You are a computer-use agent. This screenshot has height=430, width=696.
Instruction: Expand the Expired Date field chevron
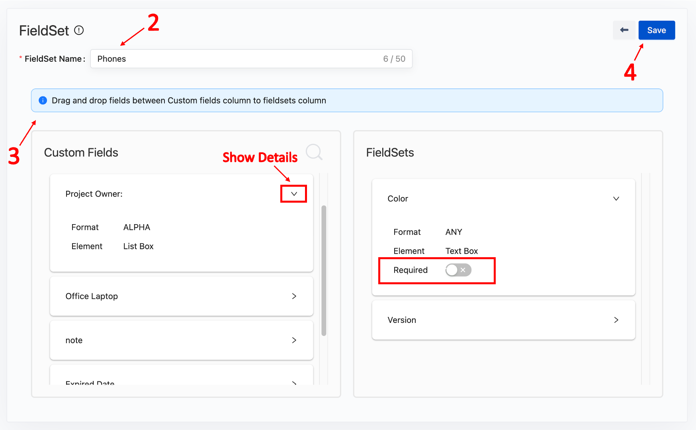click(x=294, y=383)
